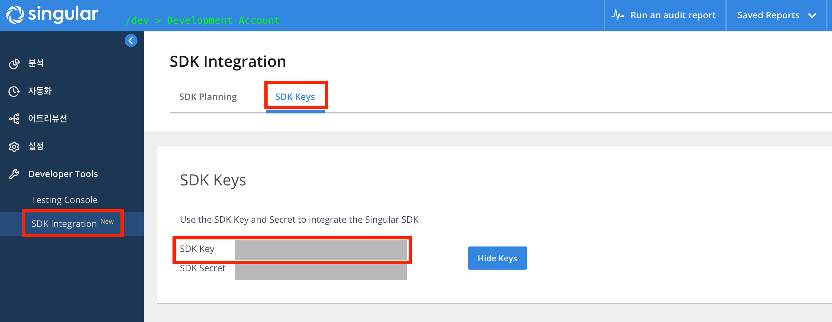Click the Developer Tools wrench icon
The height and width of the screenshot is (322, 832).
tap(14, 174)
